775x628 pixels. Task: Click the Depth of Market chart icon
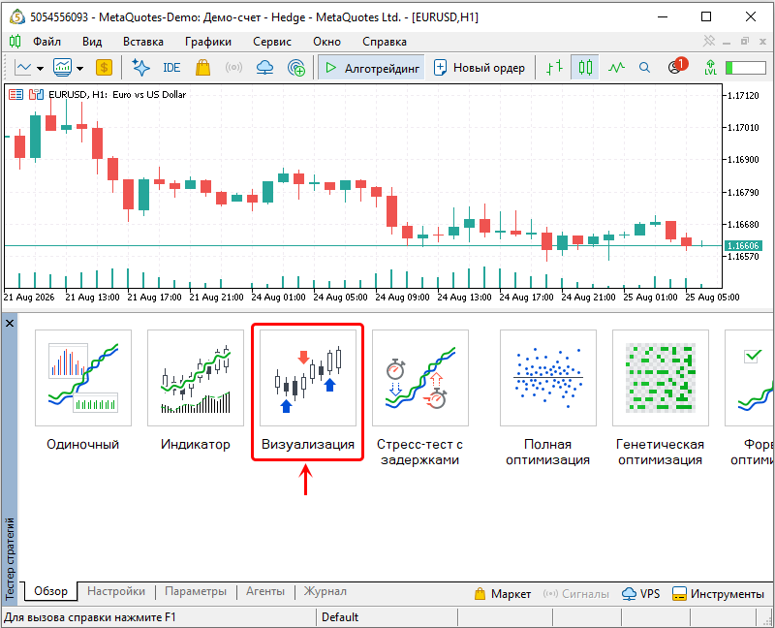pos(15,94)
